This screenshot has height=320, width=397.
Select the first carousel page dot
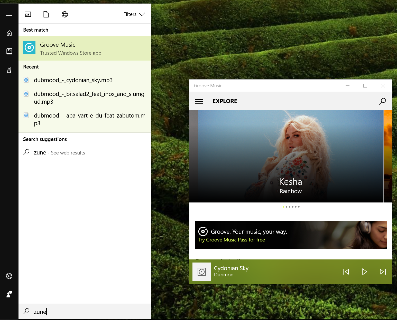coord(283,207)
